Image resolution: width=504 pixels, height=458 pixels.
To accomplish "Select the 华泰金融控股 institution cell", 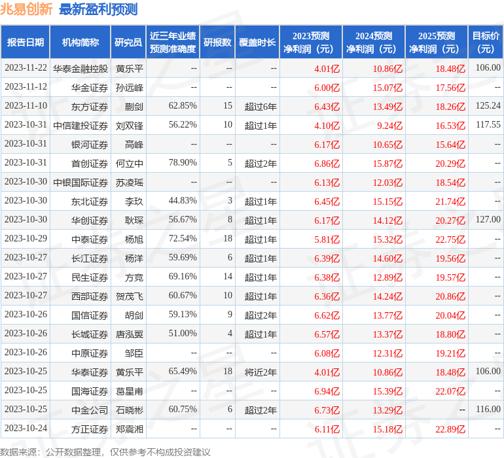I will pos(81,69).
